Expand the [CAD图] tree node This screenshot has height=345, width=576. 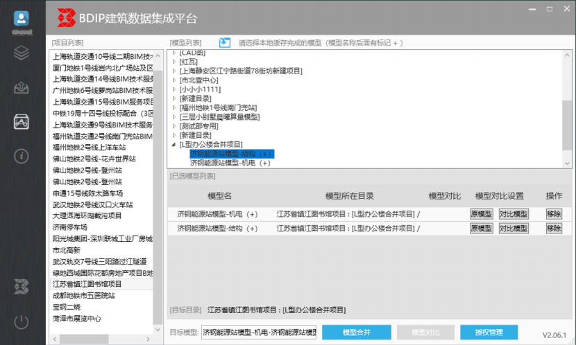(x=174, y=53)
